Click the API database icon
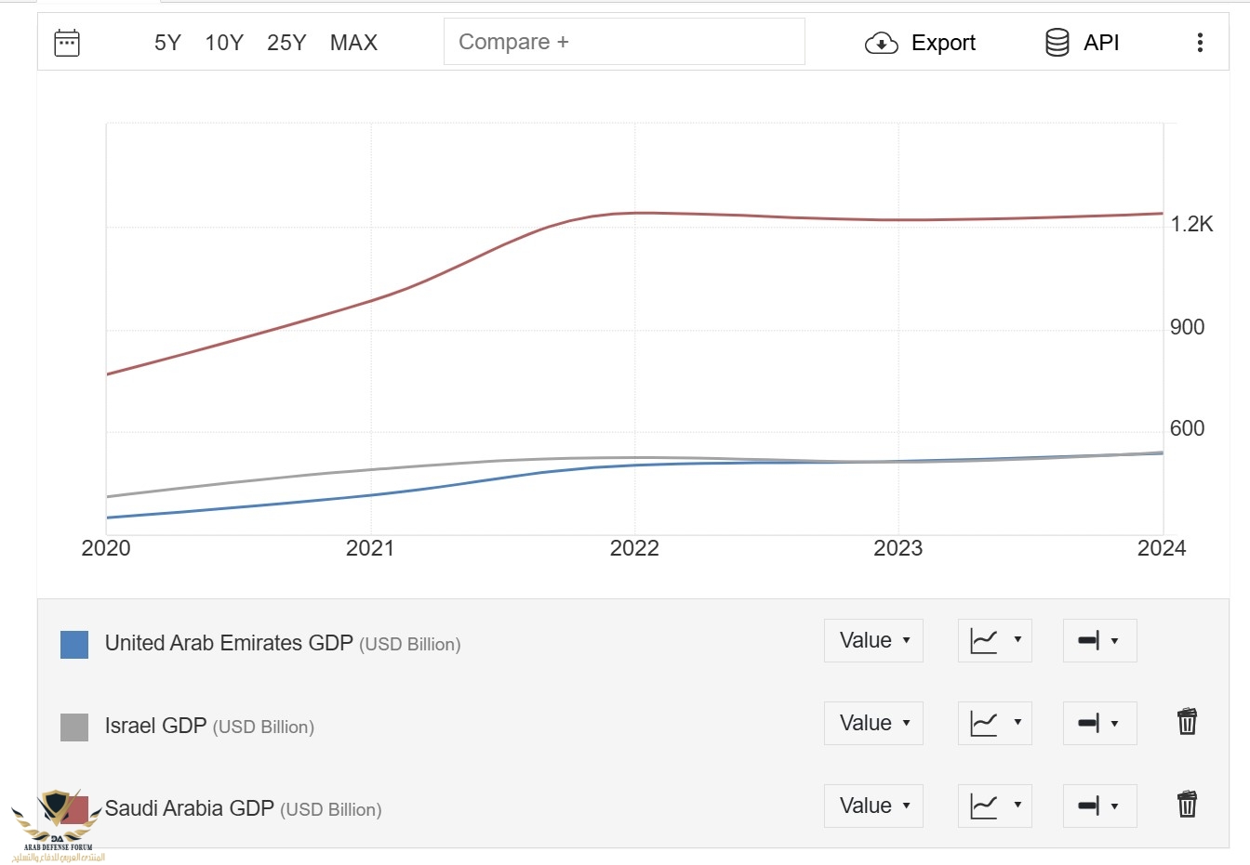1250x865 pixels. [x=1057, y=43]
